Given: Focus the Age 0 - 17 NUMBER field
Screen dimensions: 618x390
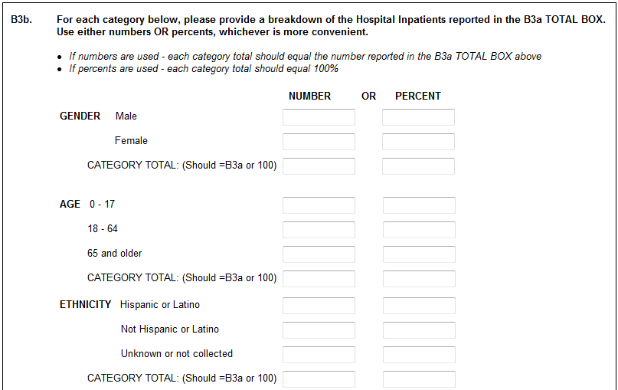Looking at the screenshot, I should tap(319, 205).
